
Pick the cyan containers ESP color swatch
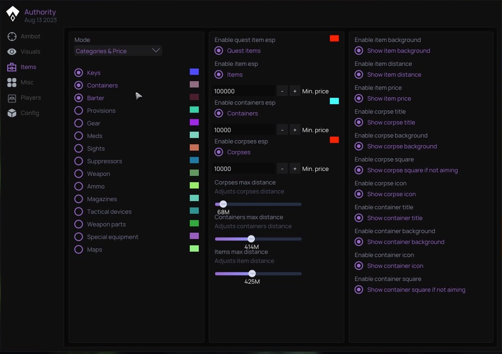coord(334,101)
